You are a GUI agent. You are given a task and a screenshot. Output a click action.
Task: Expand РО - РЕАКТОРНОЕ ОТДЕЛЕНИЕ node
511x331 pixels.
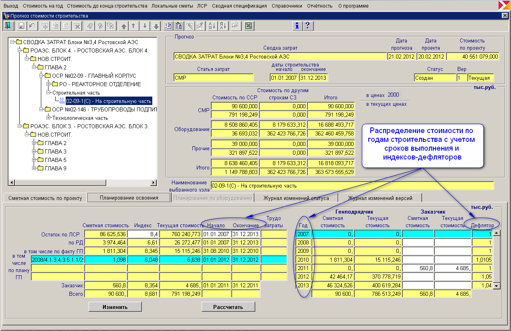(49, 84)
